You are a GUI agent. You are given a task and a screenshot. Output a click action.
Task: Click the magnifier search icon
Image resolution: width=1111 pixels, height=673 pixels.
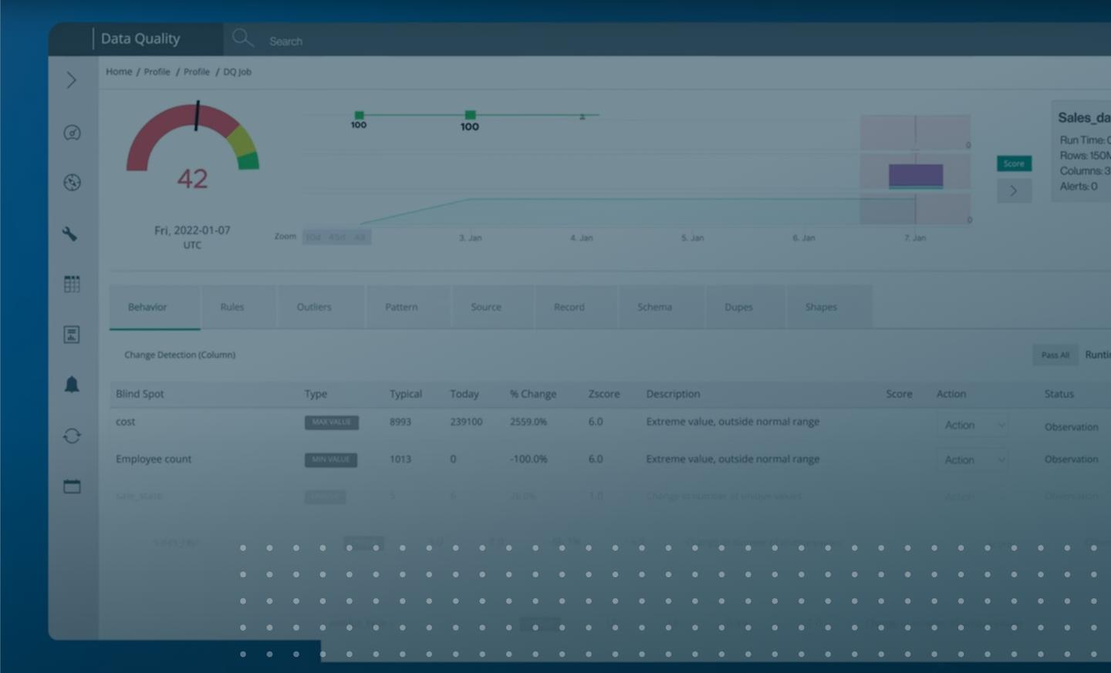242,38
